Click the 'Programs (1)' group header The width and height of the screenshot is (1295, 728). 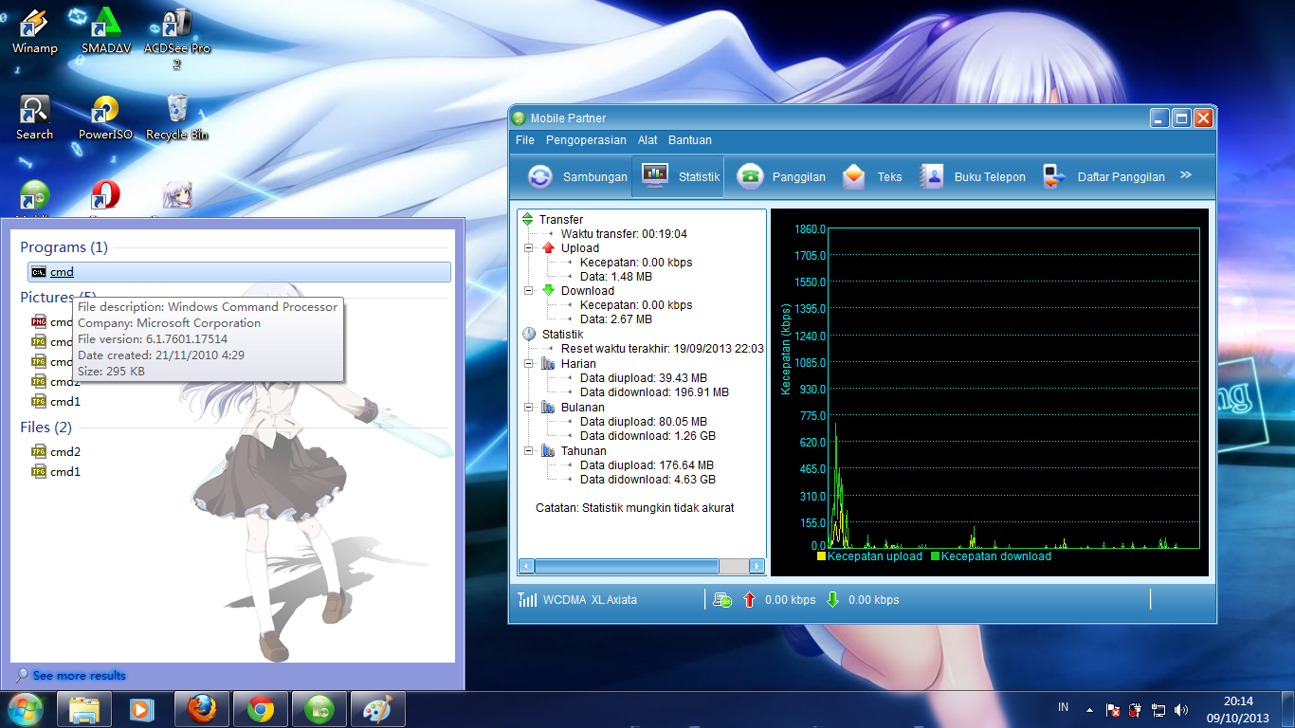(x=64, y=247)
